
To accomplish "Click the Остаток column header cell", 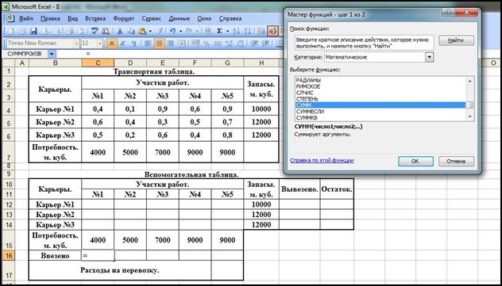I will pyautogui.click(x=337, y=189).
